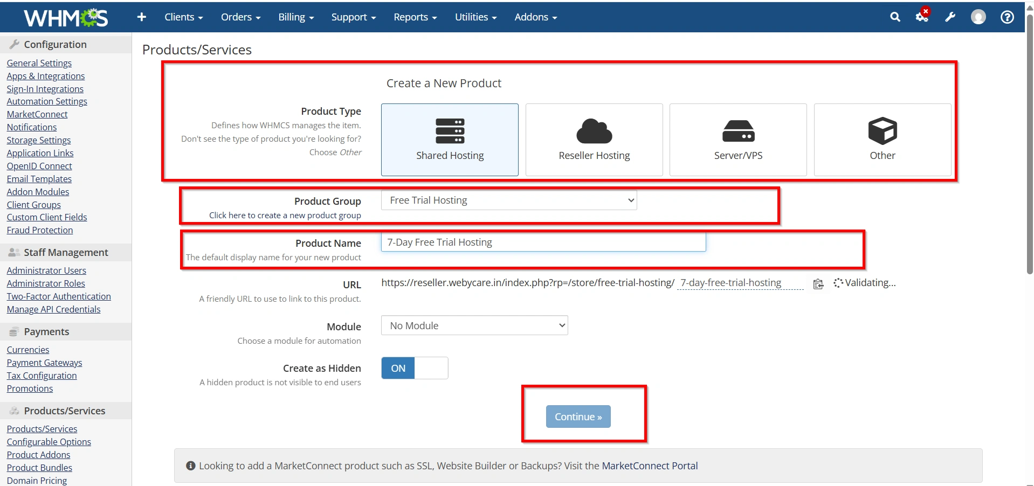Open Tax Configuration

(x=42, y=376)
